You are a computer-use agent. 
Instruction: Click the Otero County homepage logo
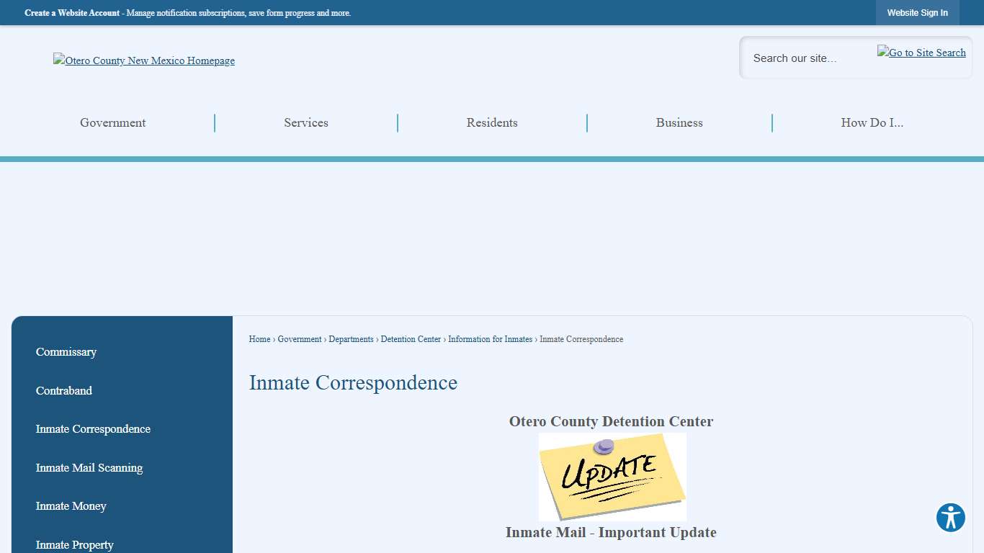[144, 61]
